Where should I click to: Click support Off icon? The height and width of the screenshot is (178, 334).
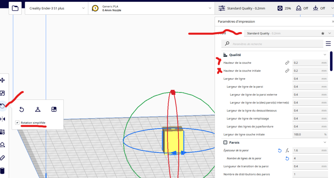[299, 8]
